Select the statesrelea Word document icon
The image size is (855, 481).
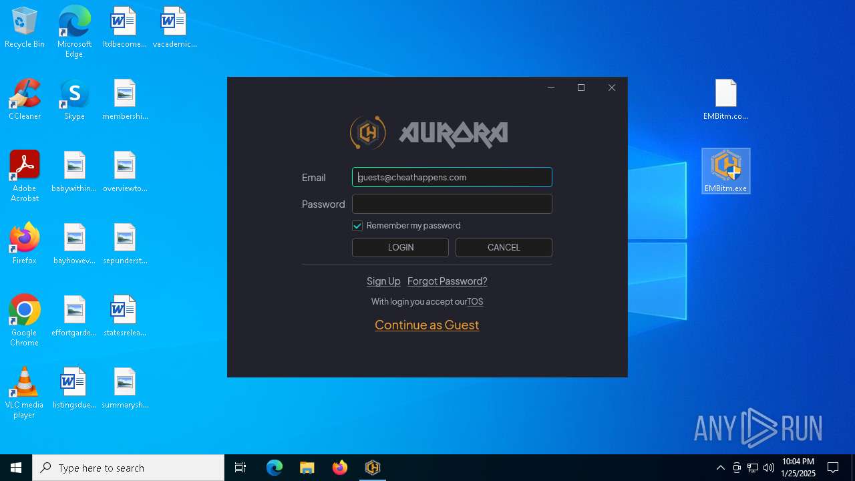(x=125, y=317)
